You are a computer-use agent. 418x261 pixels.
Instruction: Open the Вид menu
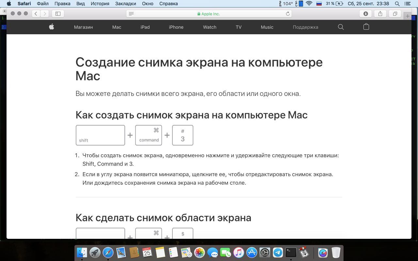pyautogui.click(x=81, y=4)
